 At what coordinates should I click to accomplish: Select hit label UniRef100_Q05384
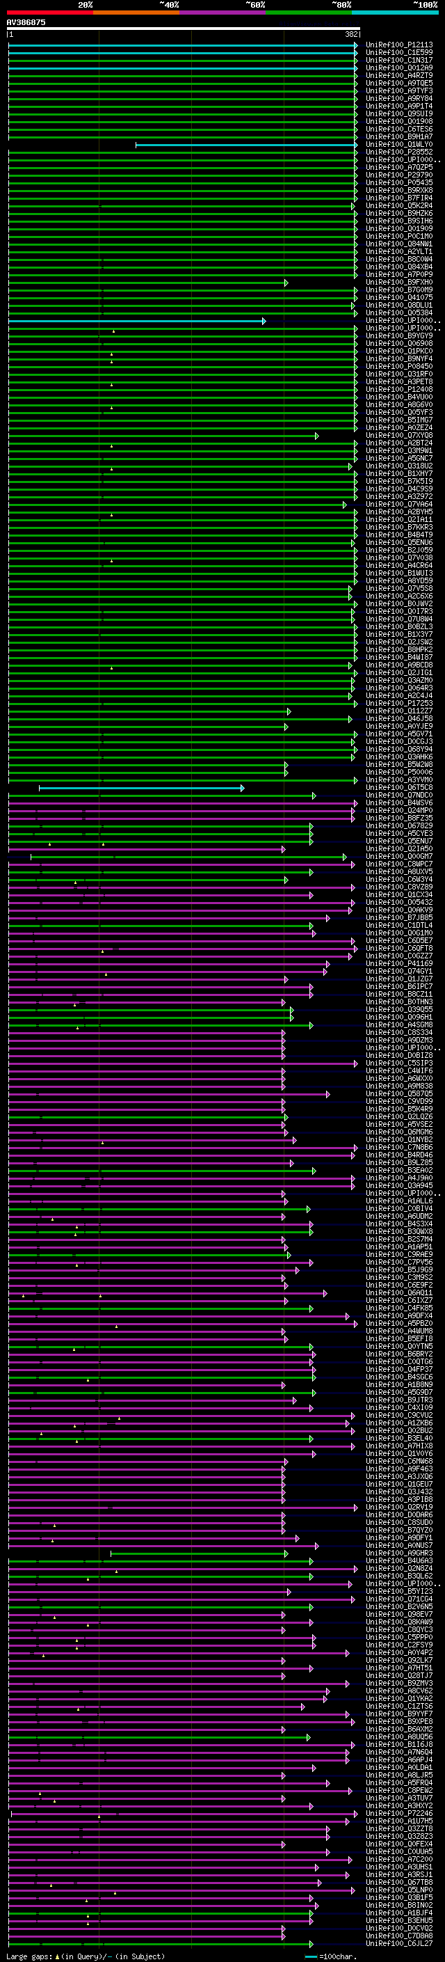click(x=399, y=313)
